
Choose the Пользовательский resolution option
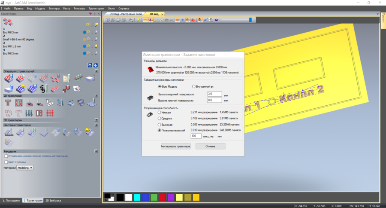coord(159,130)
